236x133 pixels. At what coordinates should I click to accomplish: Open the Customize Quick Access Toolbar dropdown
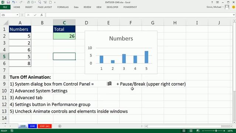tap(55, 2)
